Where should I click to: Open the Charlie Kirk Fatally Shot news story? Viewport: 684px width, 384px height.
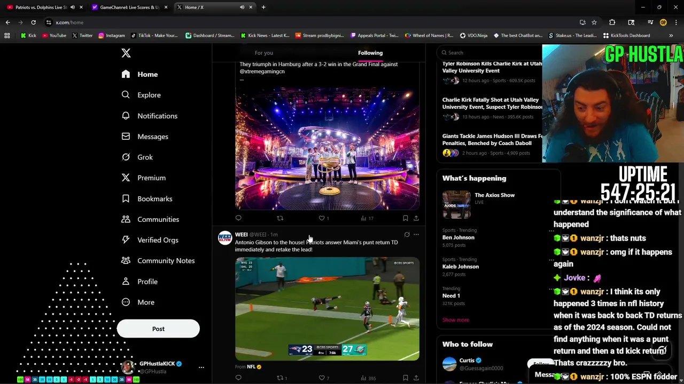pos(492,103)
